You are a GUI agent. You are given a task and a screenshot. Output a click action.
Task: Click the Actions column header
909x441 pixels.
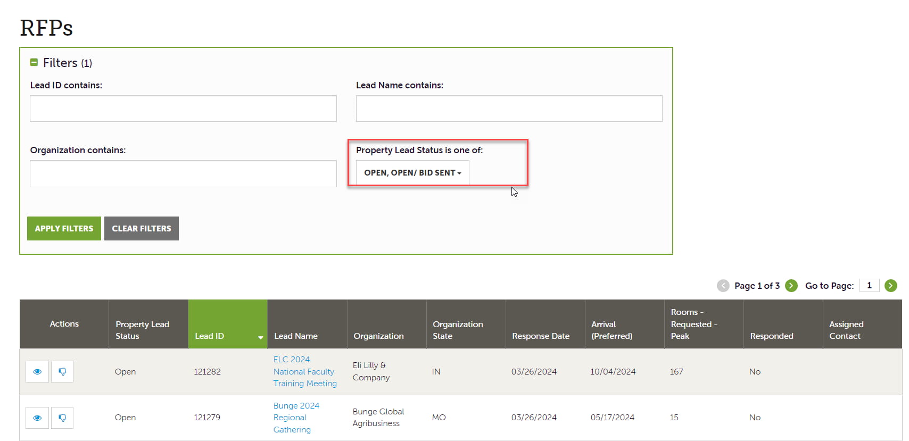coord(64,323)
